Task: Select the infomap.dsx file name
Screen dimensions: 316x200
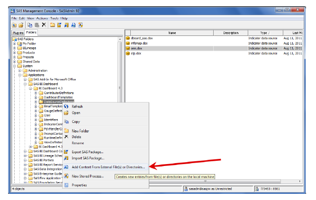Action: (139, 43)
